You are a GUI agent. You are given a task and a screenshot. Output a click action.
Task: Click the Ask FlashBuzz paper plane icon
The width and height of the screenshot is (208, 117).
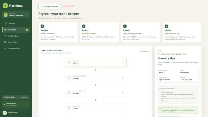pos(5,36)
